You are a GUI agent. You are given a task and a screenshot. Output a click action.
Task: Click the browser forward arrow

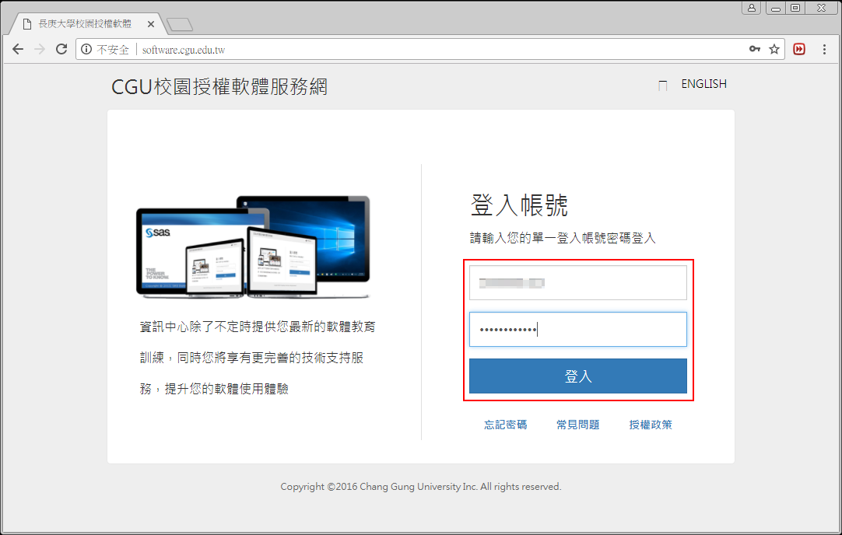tap(40, 49)
